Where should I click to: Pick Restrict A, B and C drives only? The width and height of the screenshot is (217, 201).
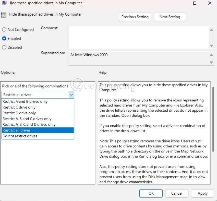tap(38, 119)
